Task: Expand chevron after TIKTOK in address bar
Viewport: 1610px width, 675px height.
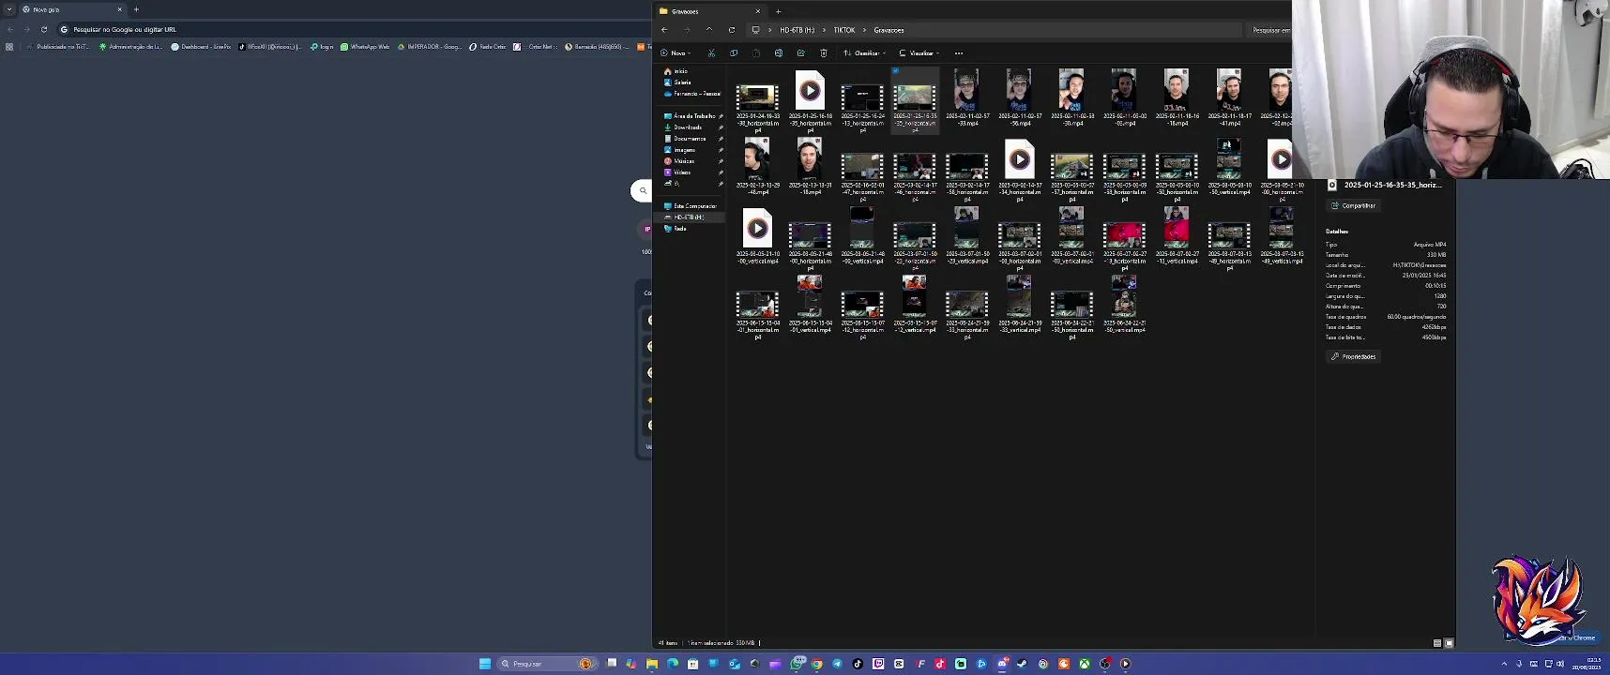Action: [x=864, y=30]
